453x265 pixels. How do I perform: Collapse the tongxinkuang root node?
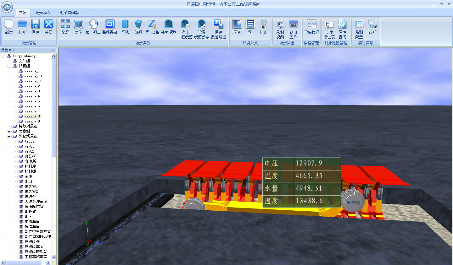pos(3,56)
